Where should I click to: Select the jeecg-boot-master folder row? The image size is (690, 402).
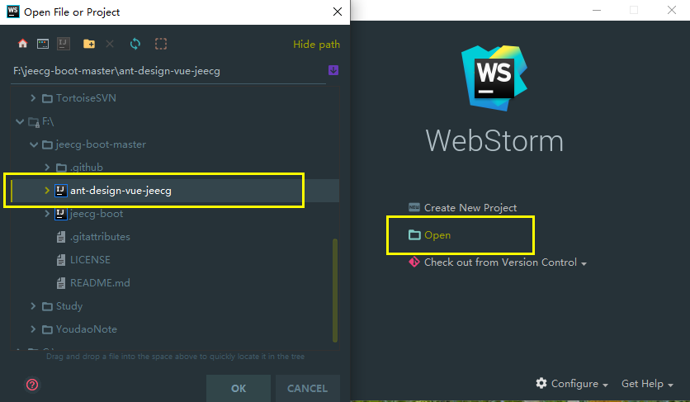click(175, 144)
